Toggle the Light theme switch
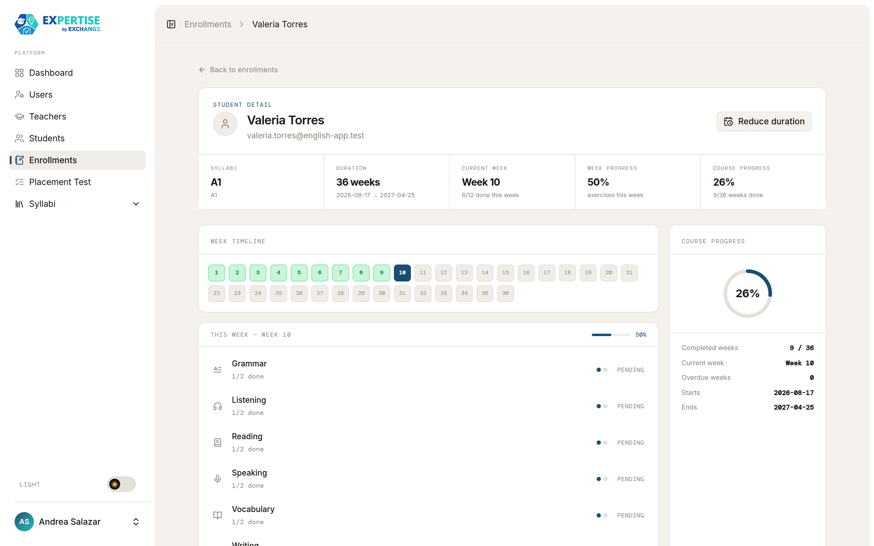The width and height of the screenshot is (874, 546). tap(121, 484)
